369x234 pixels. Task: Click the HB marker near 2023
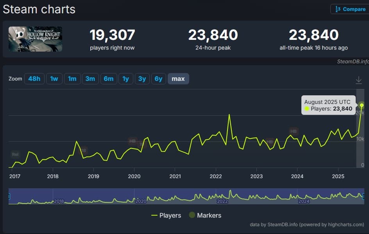pos(269,141)
